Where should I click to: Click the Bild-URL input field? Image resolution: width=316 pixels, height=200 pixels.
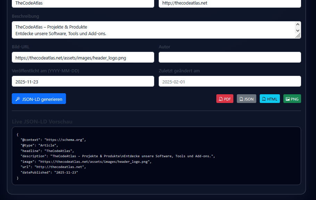tap(83, 57)
